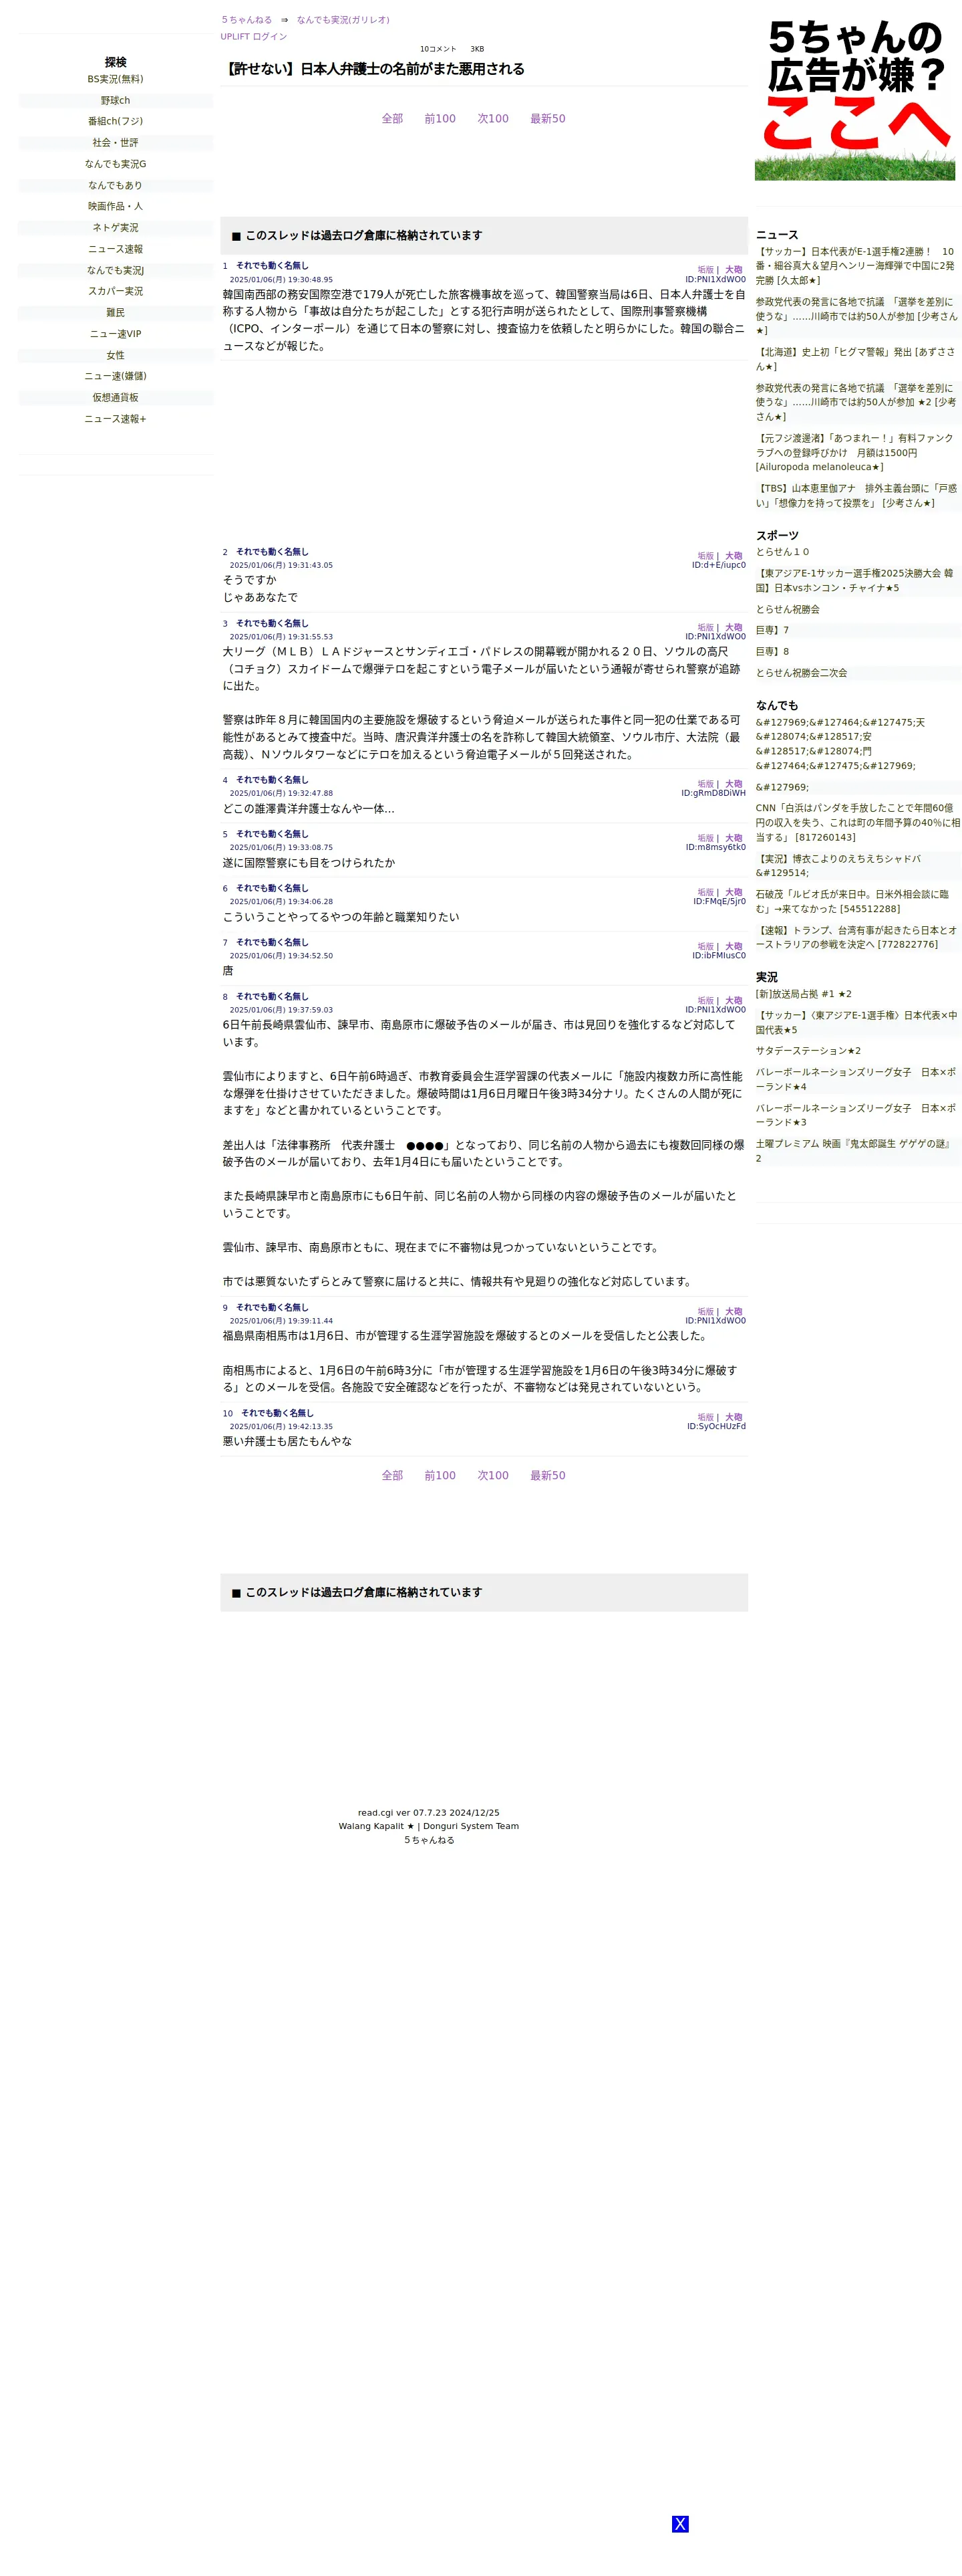Open 土曜プレミアム 映画『鬼太郎誕生 thread
Viewport: 962px width, 2576px height.
[x=855, y=1151]
